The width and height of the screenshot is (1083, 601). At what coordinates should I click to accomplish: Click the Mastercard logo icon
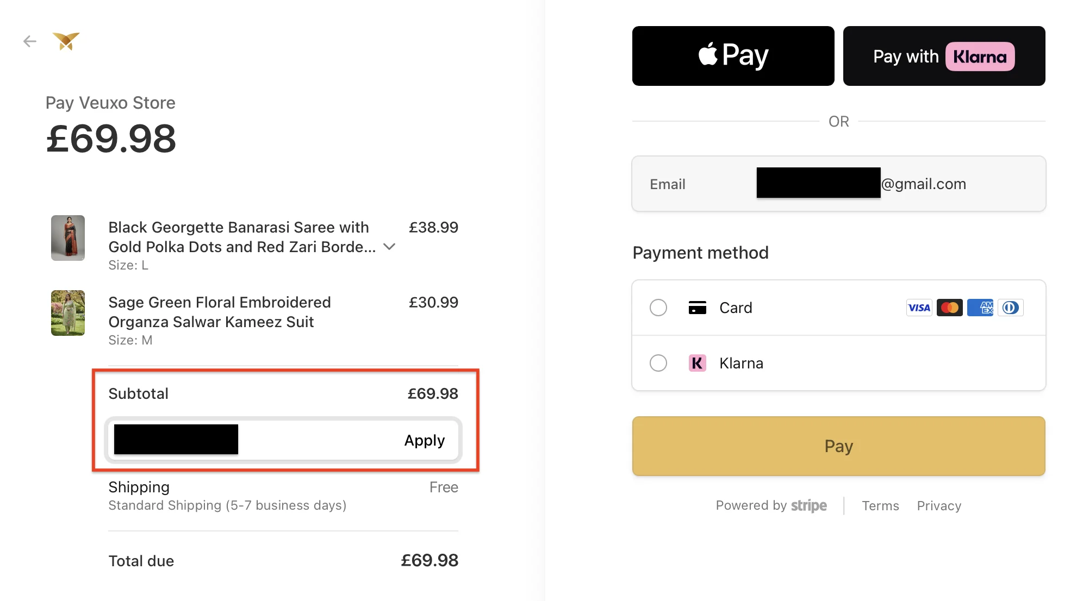(949, 308)
